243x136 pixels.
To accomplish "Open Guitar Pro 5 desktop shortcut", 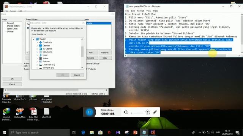I will click(x=20, y=98).
